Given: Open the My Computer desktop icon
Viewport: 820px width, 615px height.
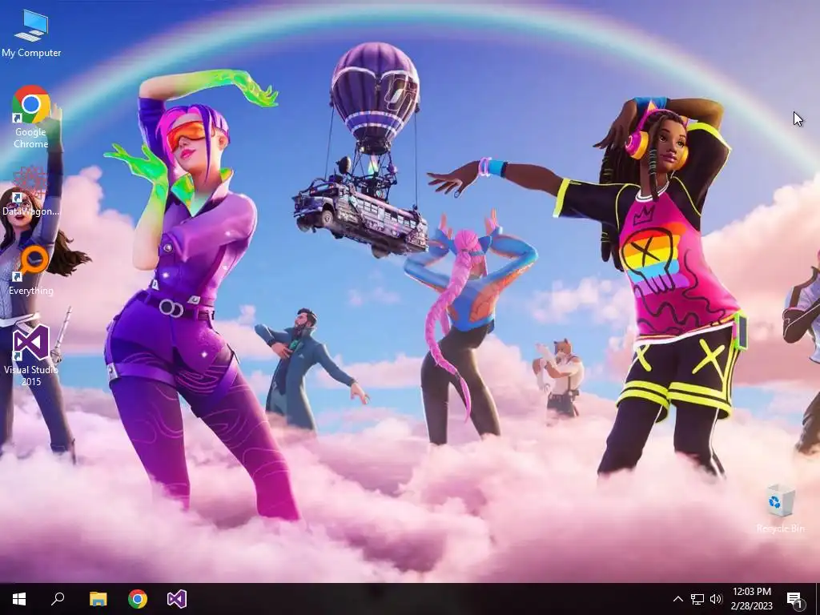Looking at the screenshot, I should tap(31, 34).
